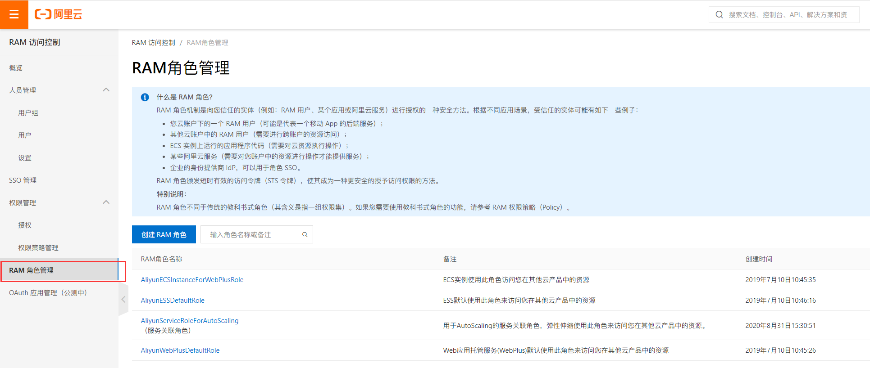Click RAM 访问控制 breadcrumb link
Viewport: 870px width, 368px height.
(x=153, y=43)
